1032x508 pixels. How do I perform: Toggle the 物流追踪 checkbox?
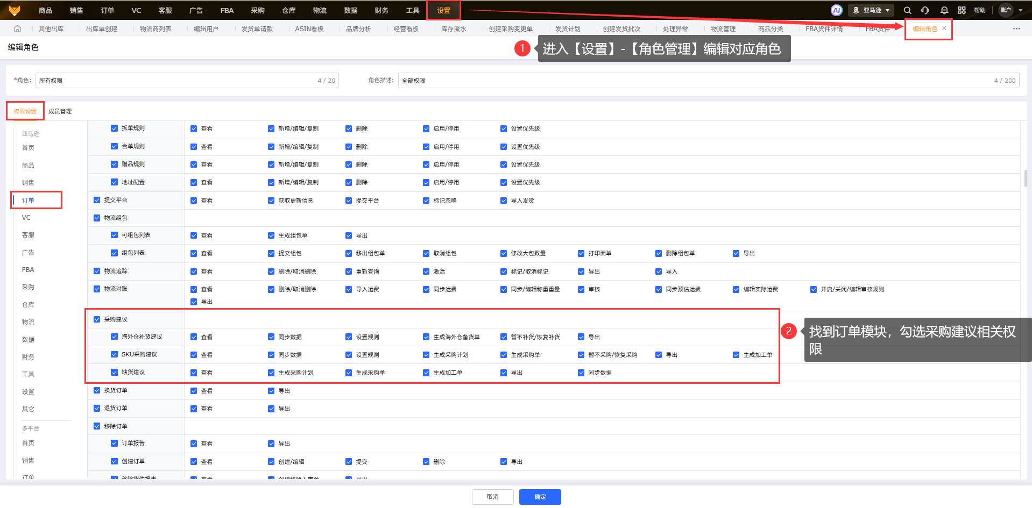tap(97, 271)
